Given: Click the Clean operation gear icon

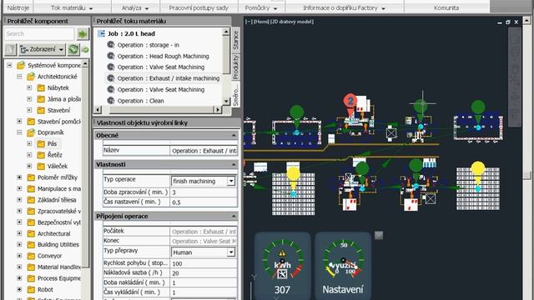Looking at the screenshot, I should click(111, 100).
